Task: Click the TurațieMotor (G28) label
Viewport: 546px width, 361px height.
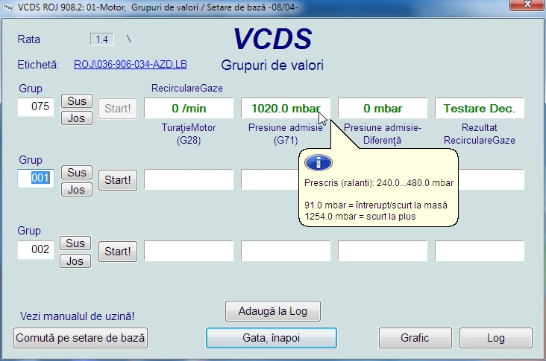Action: click(x=189, y=134)
